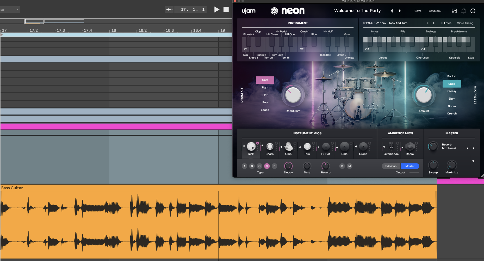
Task: Click the Mix Preset Amount knob
Action: point(424,95)
